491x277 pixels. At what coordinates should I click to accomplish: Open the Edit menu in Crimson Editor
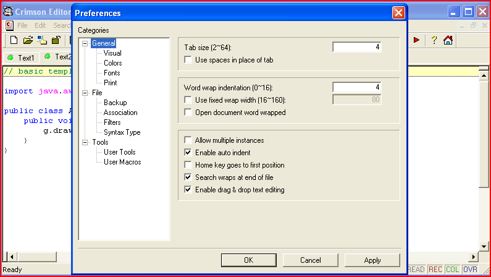point(40,25)
